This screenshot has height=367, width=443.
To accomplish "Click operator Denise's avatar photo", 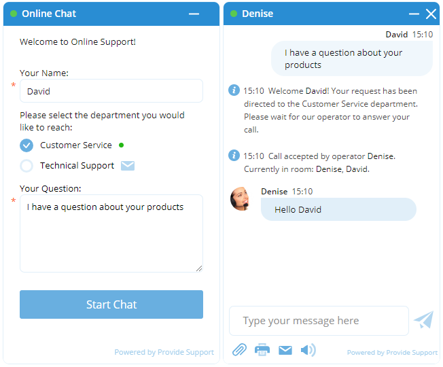I will [x=240, y=198].
